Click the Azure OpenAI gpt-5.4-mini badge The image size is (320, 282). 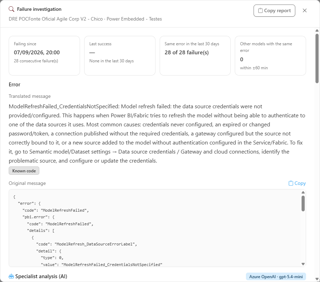click(x=276, y=277)
